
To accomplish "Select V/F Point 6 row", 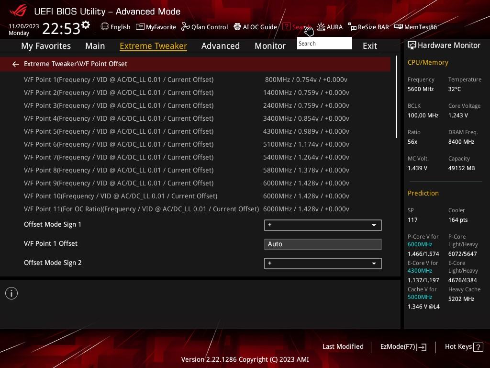I will (x=195, y=144).
